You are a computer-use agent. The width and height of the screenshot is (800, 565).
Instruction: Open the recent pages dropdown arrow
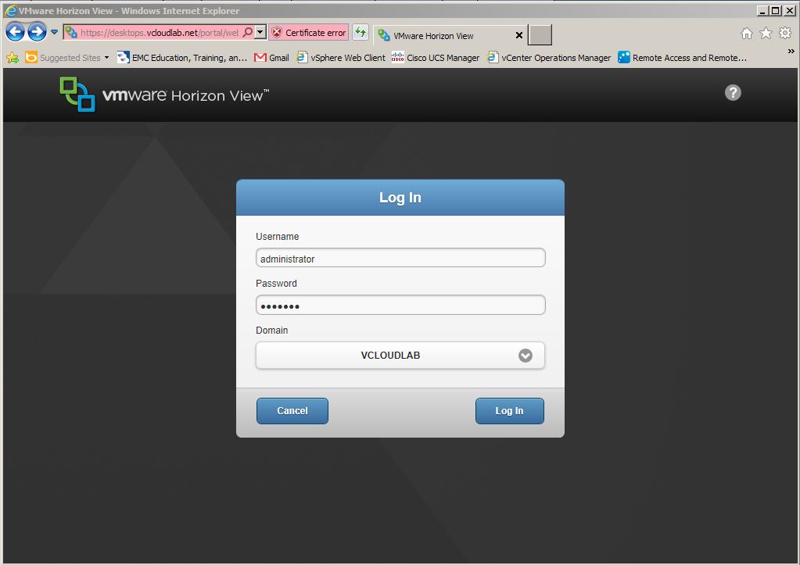tap(54, 32)
